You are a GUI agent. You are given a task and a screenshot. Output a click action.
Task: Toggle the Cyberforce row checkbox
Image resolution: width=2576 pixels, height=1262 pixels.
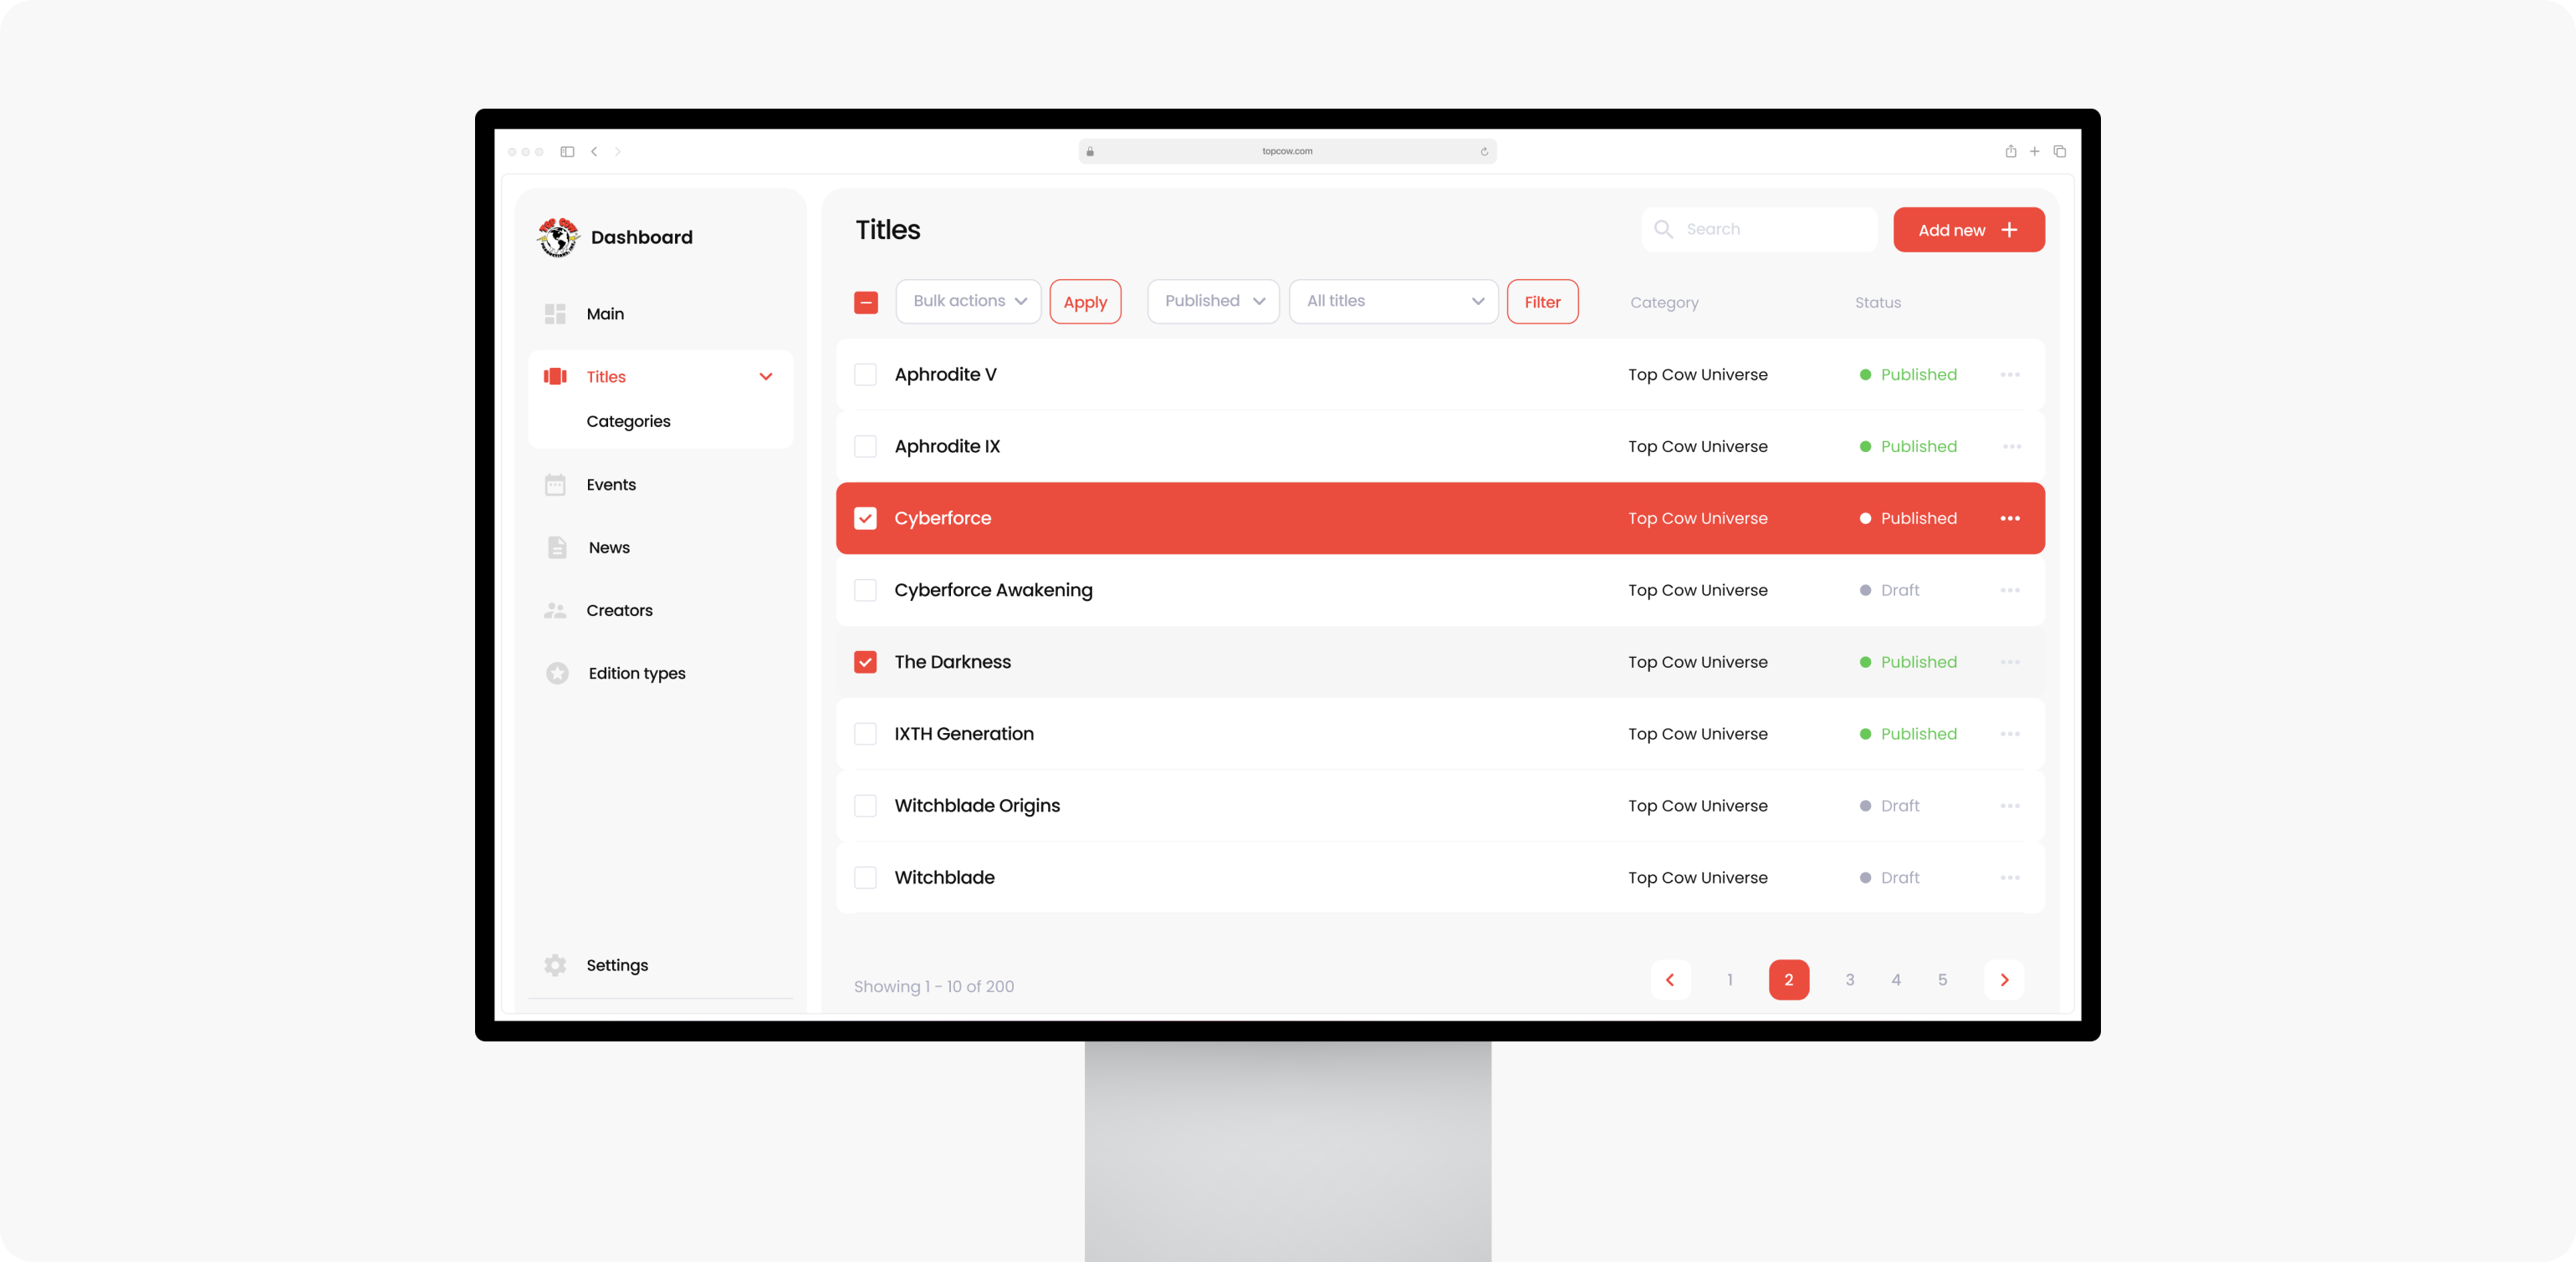(x=866, y=518)
